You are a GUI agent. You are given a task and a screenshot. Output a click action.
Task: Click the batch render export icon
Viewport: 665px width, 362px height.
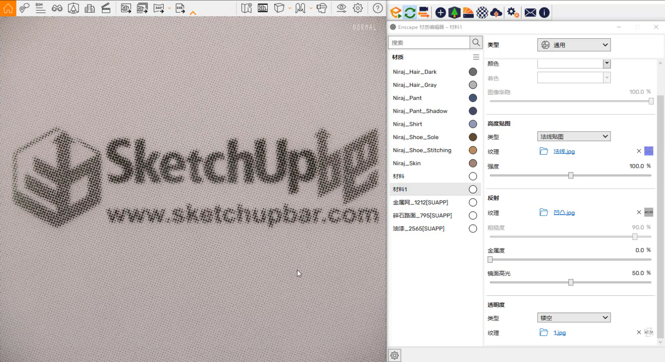[x=142, y=8]
